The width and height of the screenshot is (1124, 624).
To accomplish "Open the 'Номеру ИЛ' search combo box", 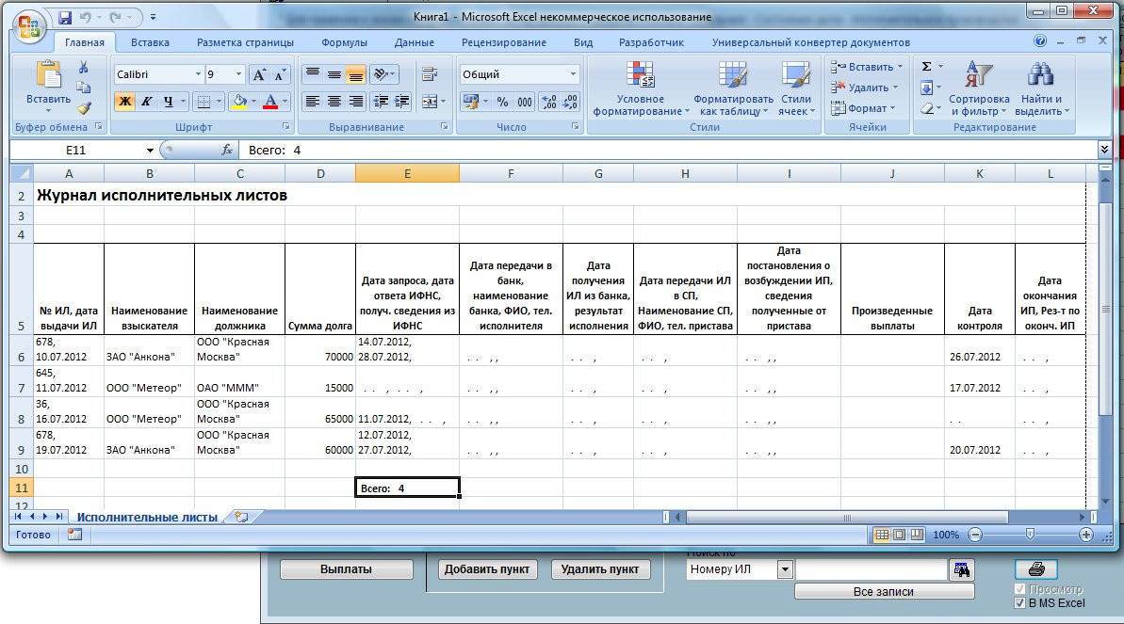I will coord(785,569).
